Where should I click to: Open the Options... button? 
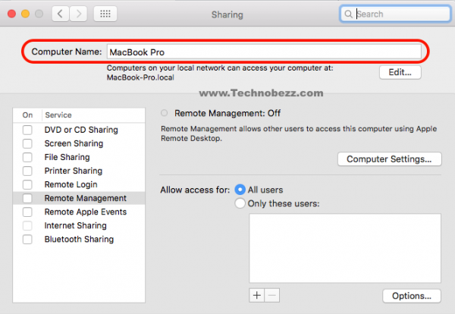tap(412, 296)
